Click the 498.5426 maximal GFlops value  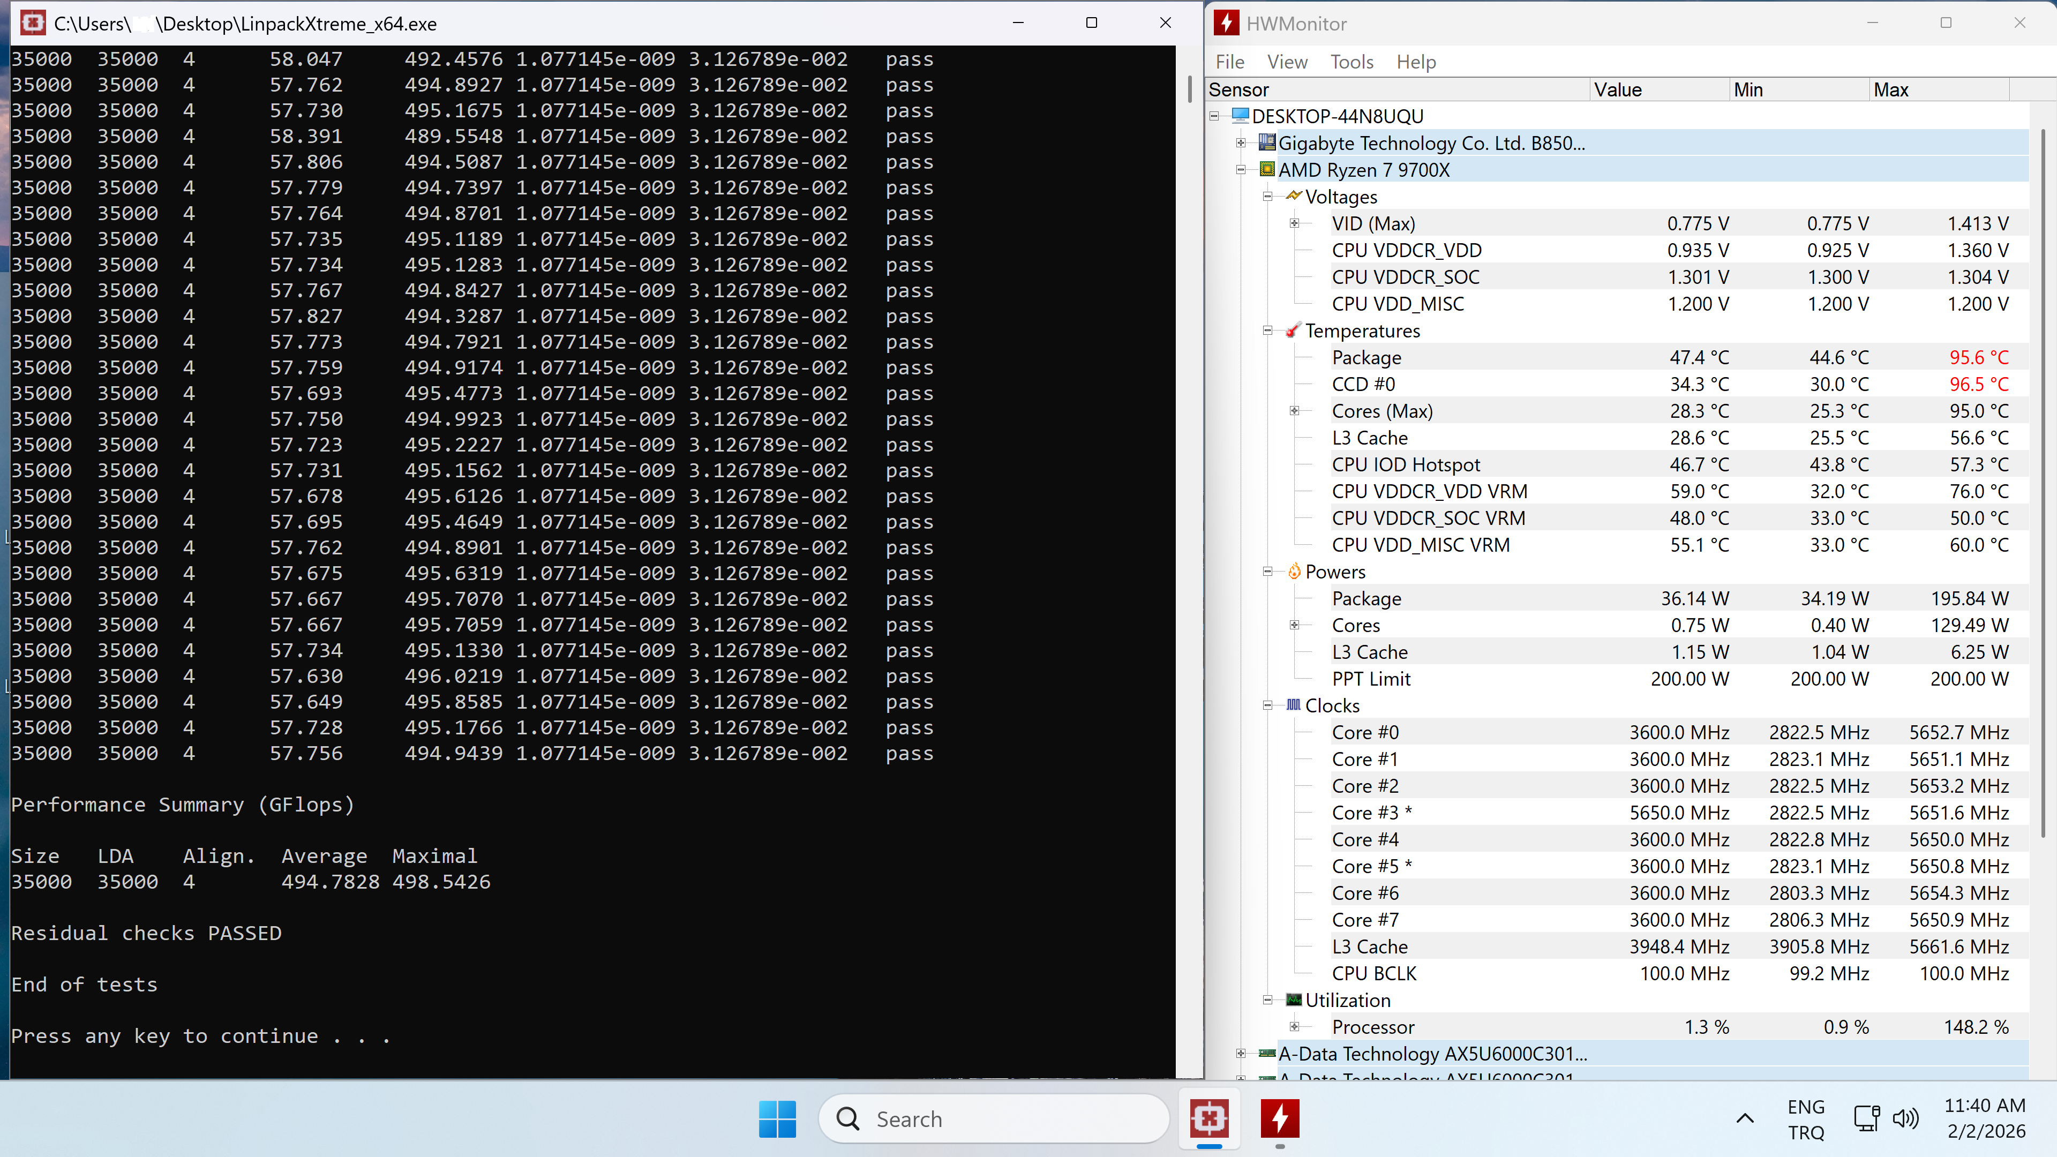[x=441, y=882]
